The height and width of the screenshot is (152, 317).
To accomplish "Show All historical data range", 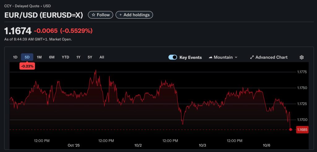I will [102, 57].
